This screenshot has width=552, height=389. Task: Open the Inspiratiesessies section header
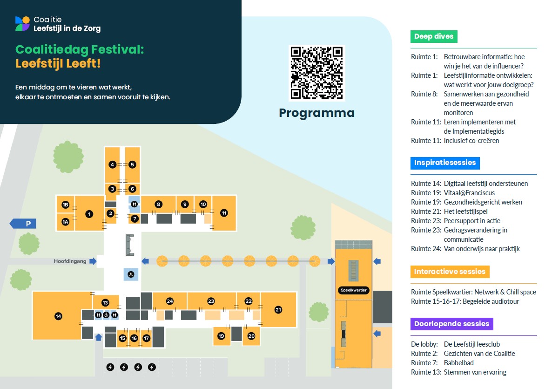pyautogui.click(x=445, y=163)
